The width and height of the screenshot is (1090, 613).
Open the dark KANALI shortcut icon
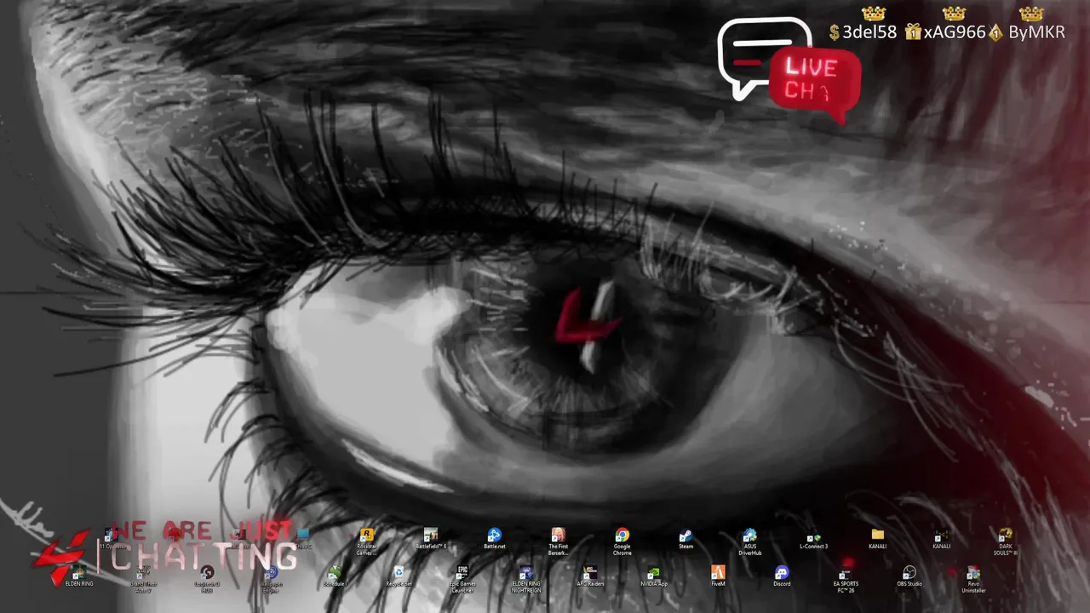point(941,539)
